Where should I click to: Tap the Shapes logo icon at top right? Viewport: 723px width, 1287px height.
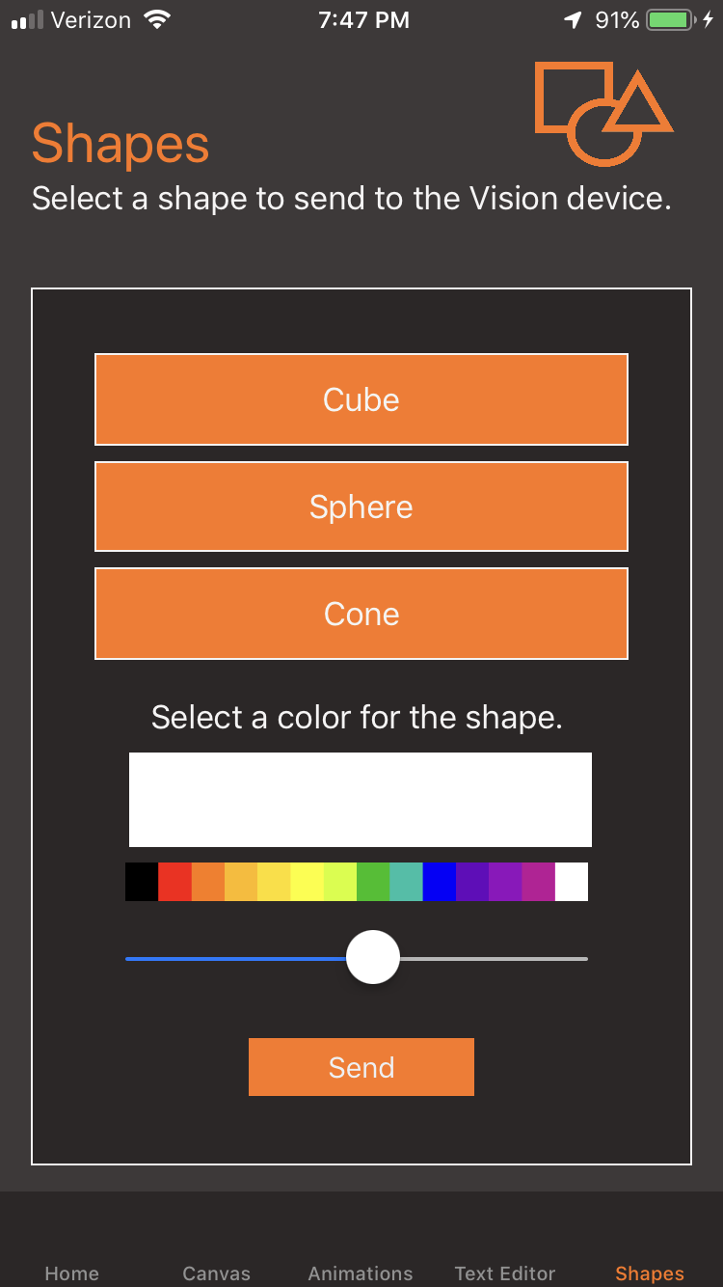[x=603, y=114]
